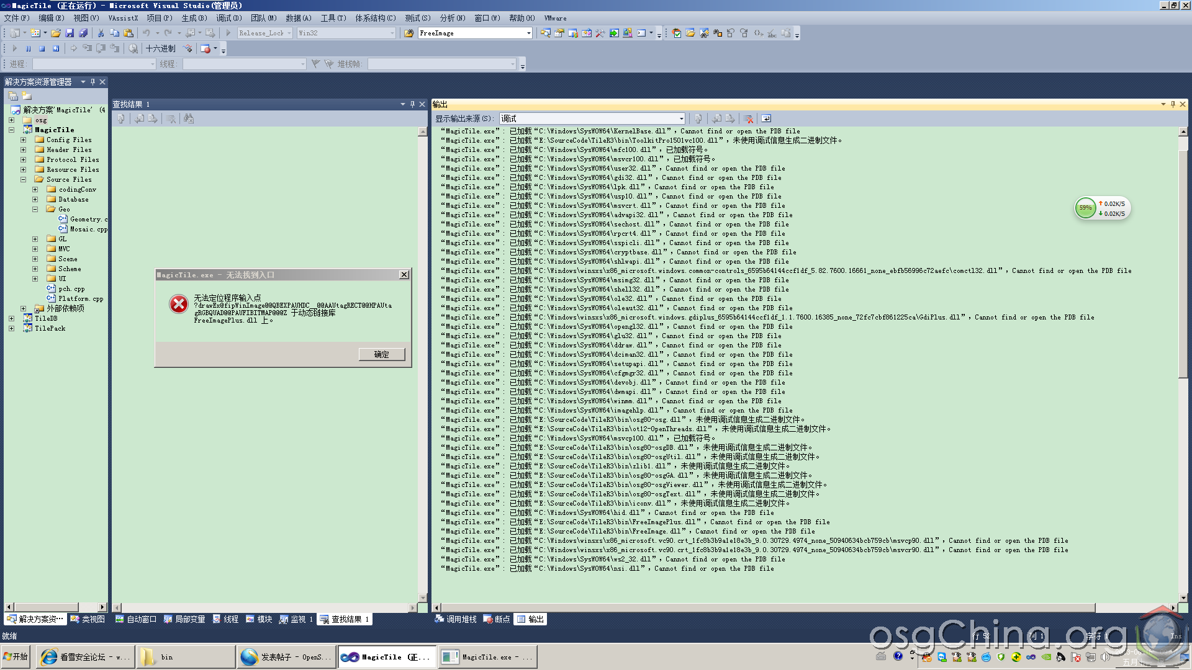Click Show All Files icon in Solution Explorer

click(x=27, y=96)
